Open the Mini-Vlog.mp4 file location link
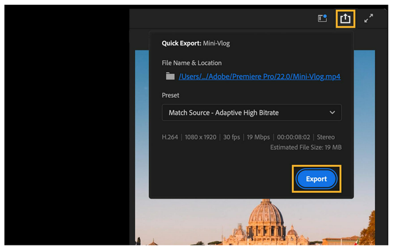 (x=260, y=76)
